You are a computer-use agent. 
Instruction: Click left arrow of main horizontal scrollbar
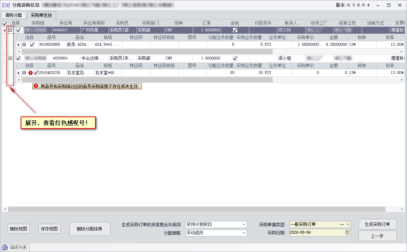[5, 209]
